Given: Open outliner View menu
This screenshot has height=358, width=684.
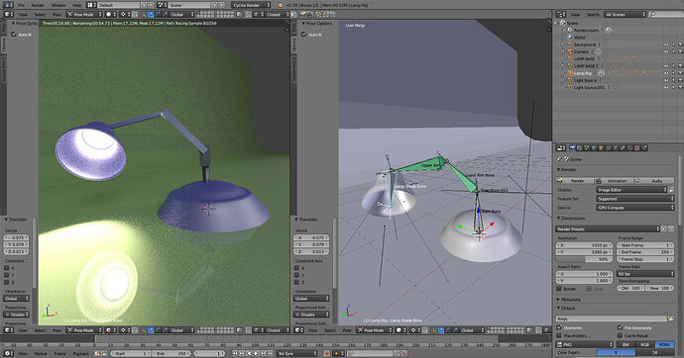Looking at the screenshot, I should (x=575, y=15).
